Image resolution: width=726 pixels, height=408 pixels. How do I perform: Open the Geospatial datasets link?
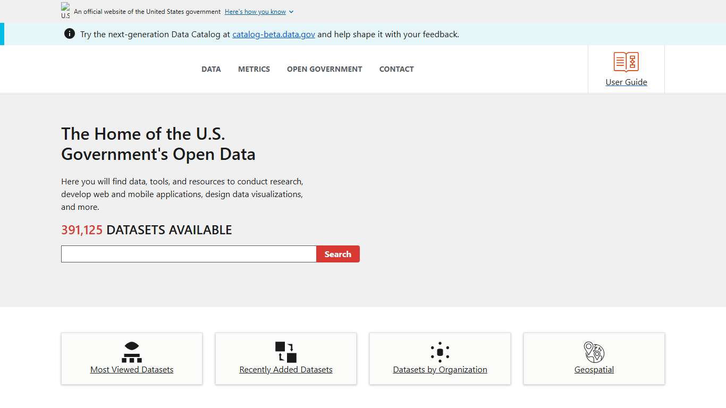[594, 369]
